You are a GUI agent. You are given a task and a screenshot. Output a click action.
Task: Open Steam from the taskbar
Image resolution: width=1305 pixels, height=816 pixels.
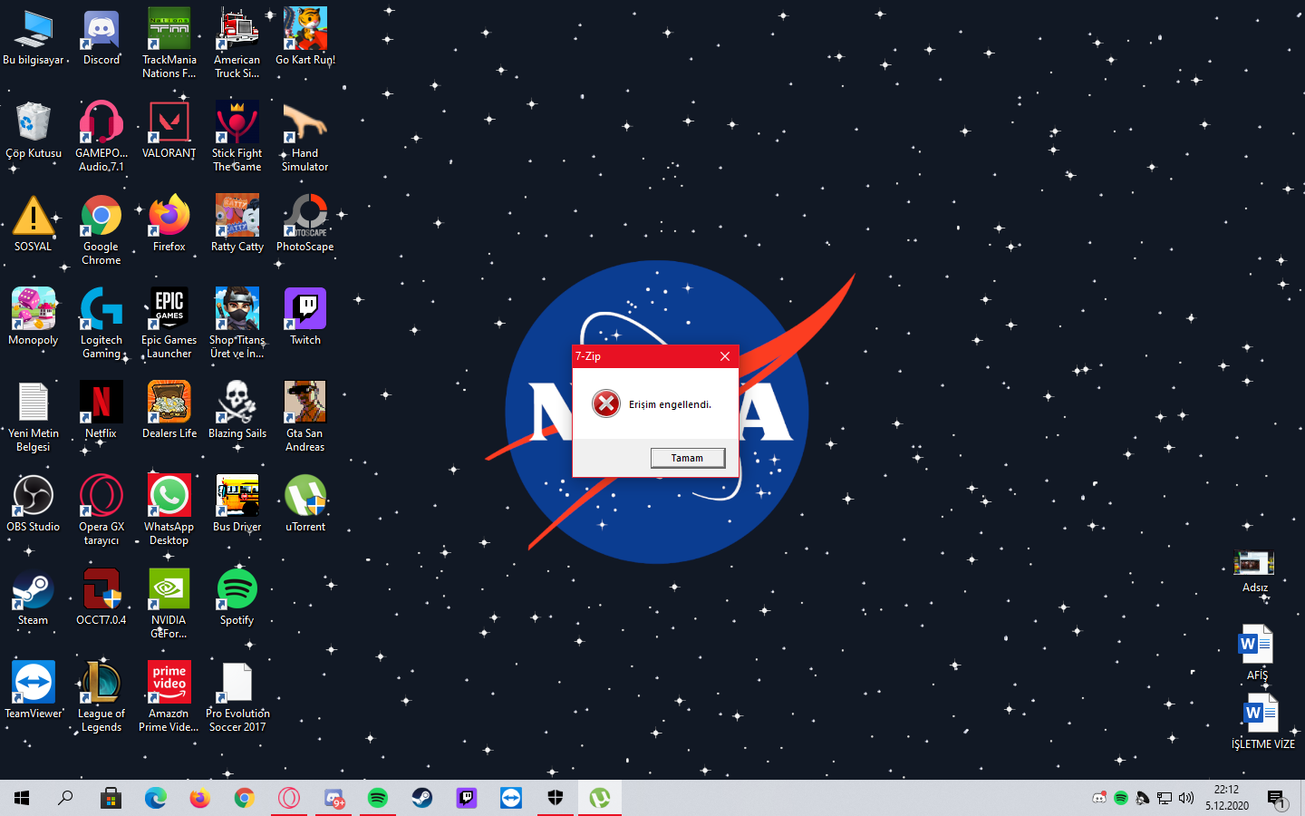[x=422, y=798]
